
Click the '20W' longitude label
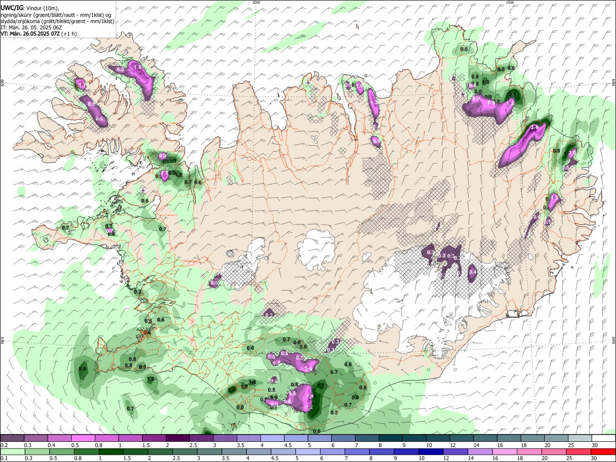tap(256, 2)
